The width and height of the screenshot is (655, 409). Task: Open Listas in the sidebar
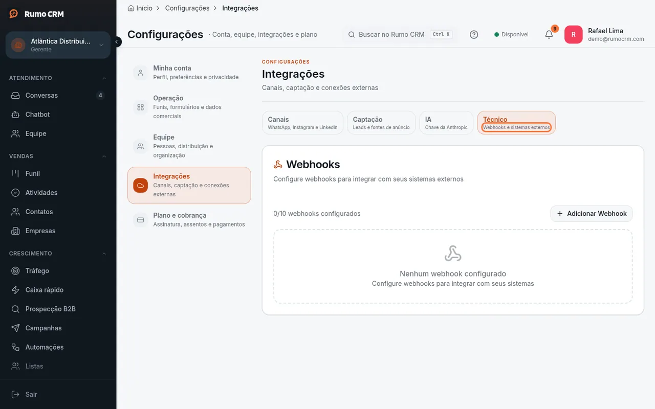click(x=58, y=366)
